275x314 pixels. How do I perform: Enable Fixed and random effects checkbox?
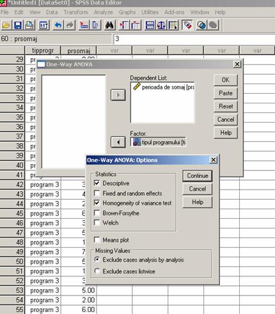coord(97,193)
